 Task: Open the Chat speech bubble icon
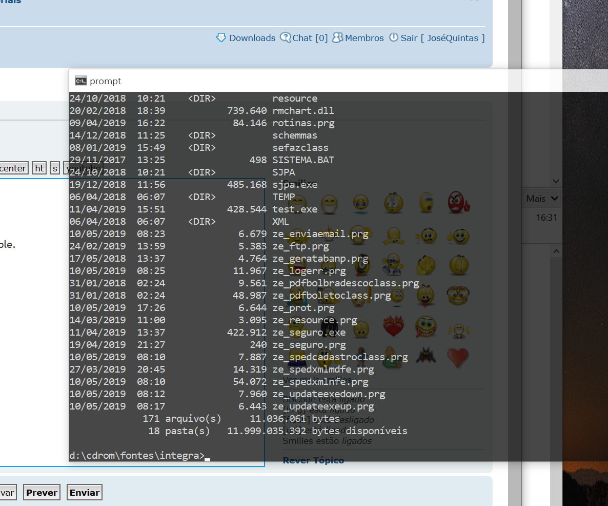286,37
